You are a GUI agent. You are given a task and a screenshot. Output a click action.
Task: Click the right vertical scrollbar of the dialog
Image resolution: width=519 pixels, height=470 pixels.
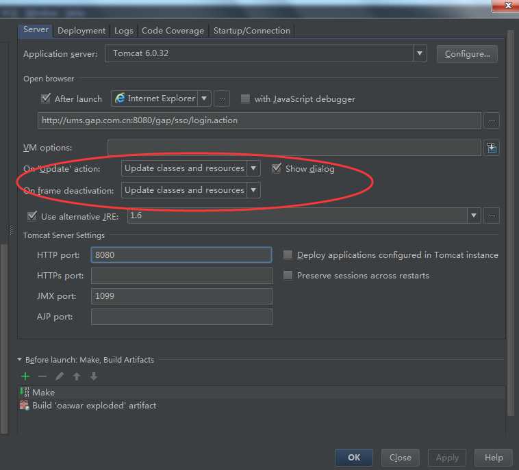point(510,223)
